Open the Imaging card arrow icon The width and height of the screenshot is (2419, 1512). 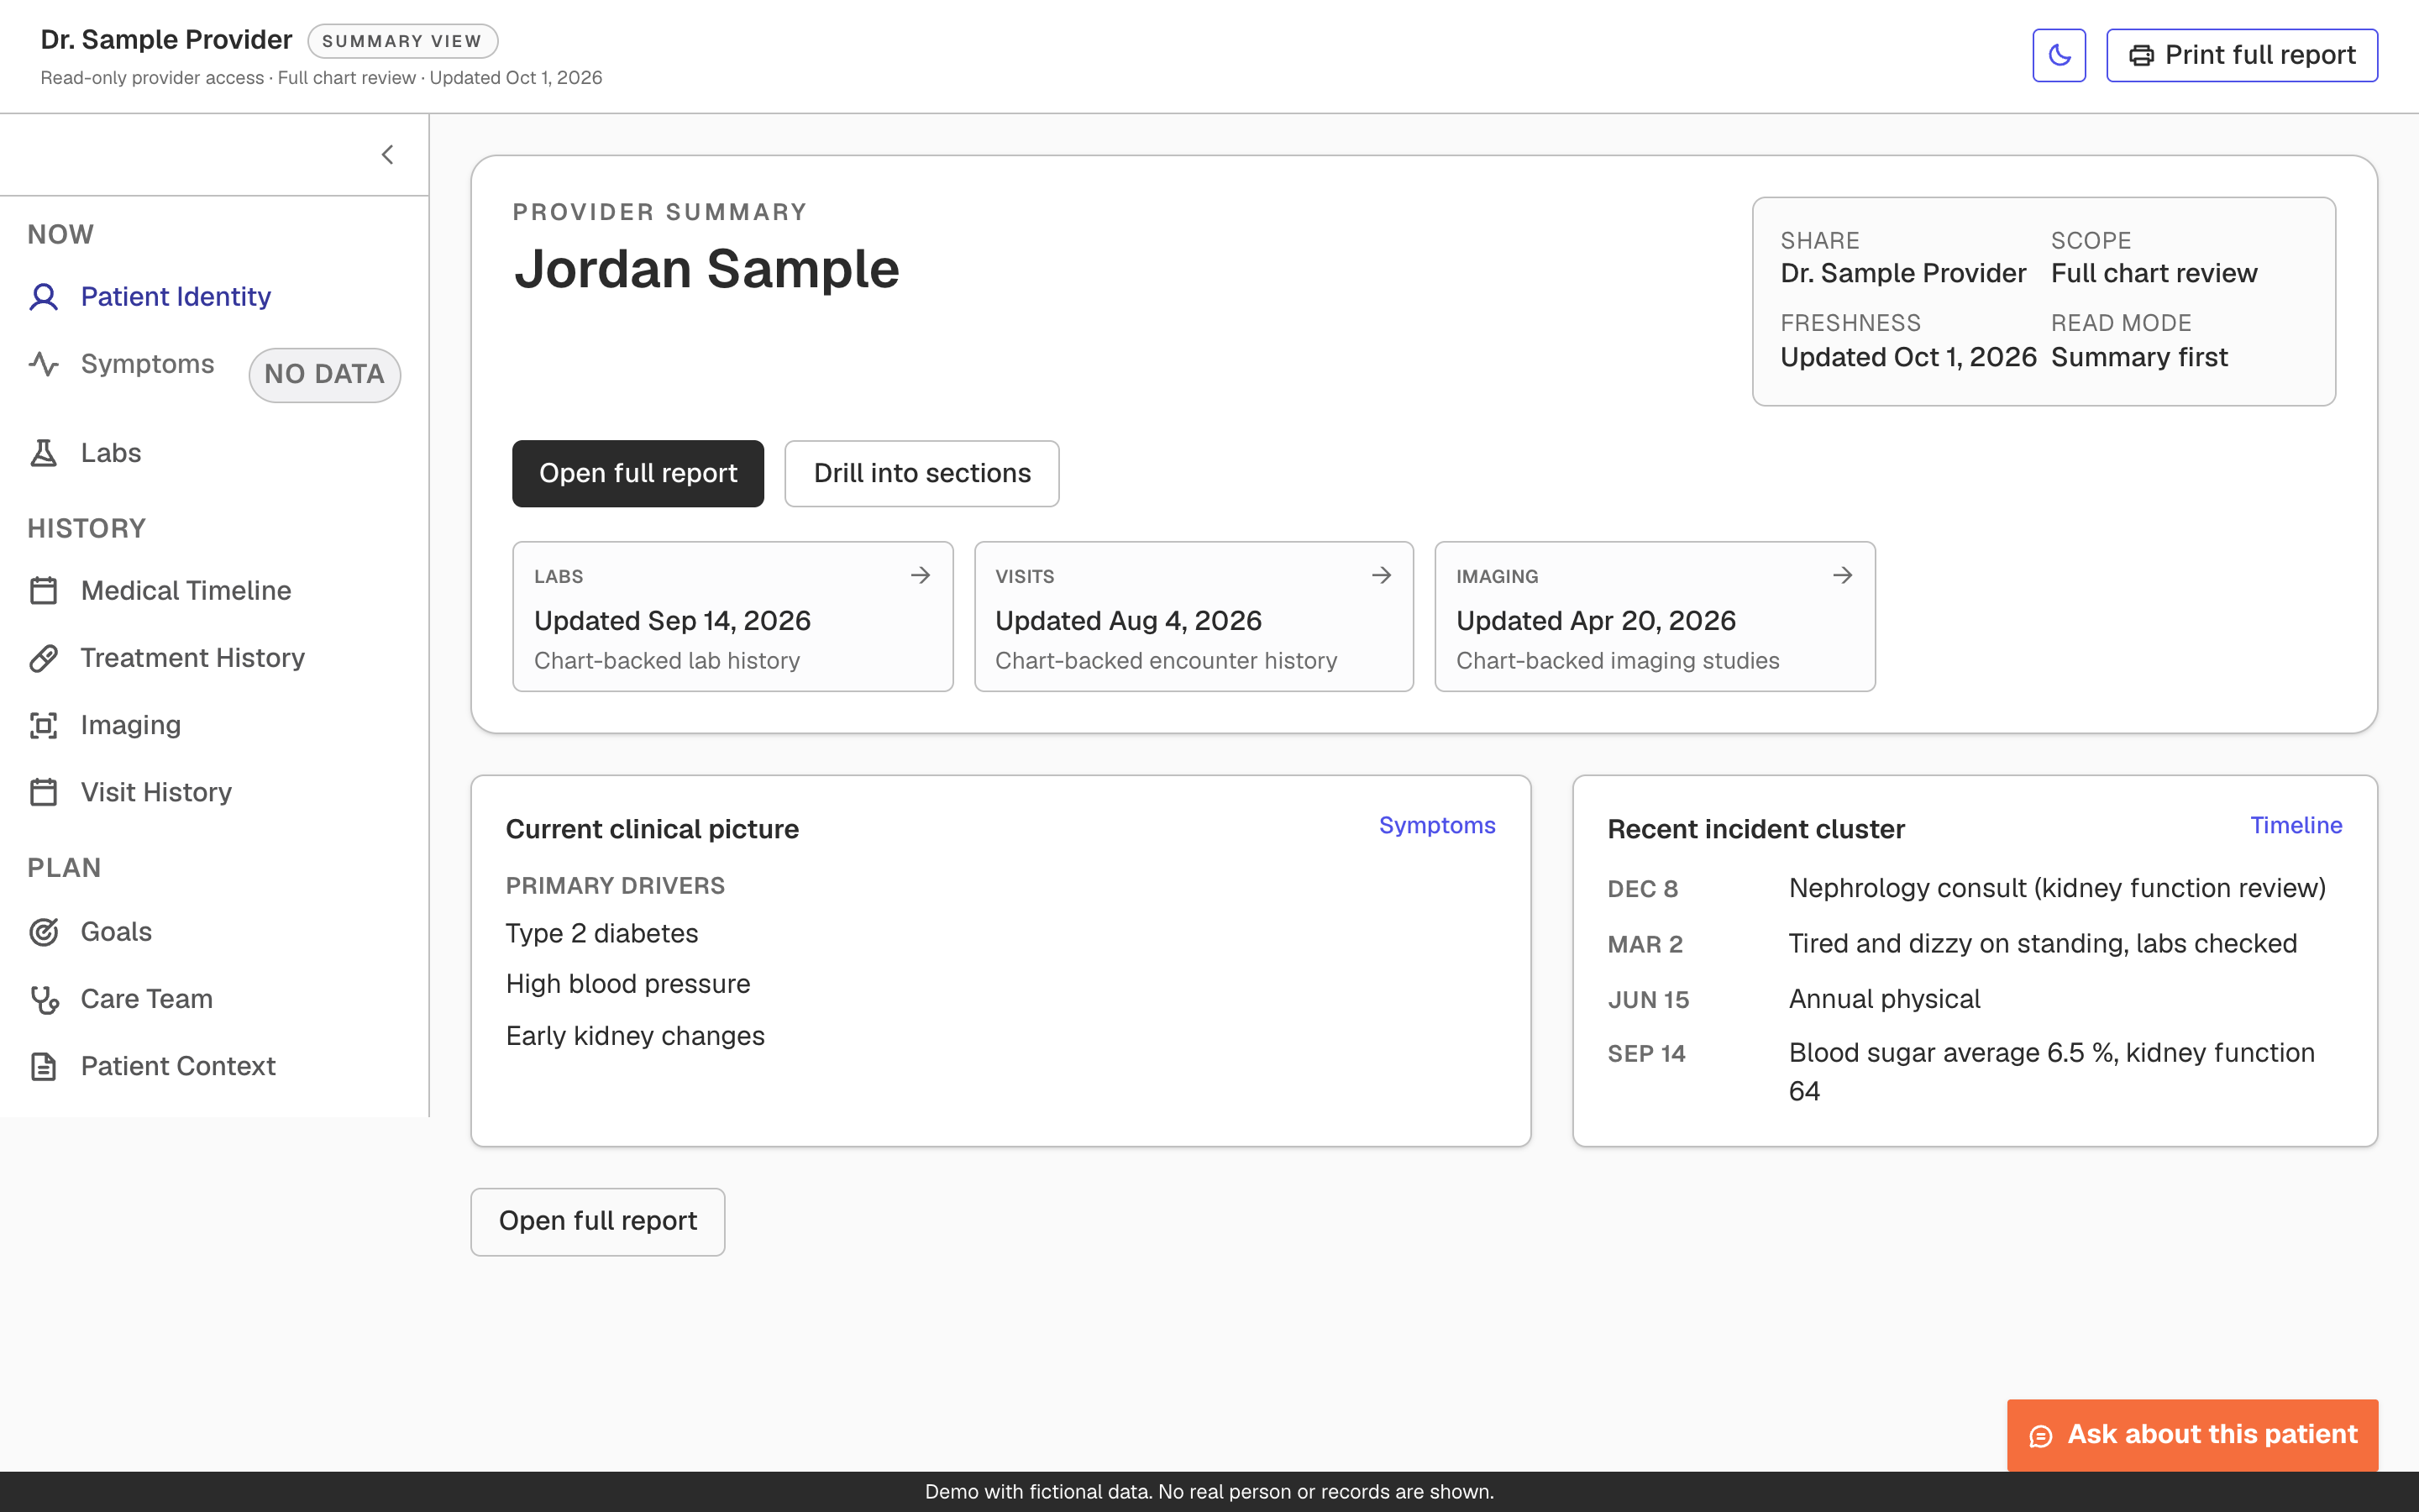coord(1842,575)
